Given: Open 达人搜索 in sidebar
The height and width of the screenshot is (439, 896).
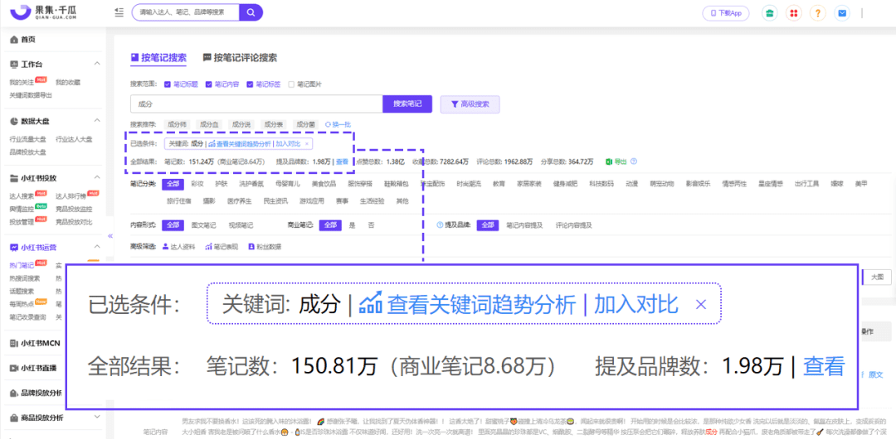Looking at the screenshot, I should (21, 195).
